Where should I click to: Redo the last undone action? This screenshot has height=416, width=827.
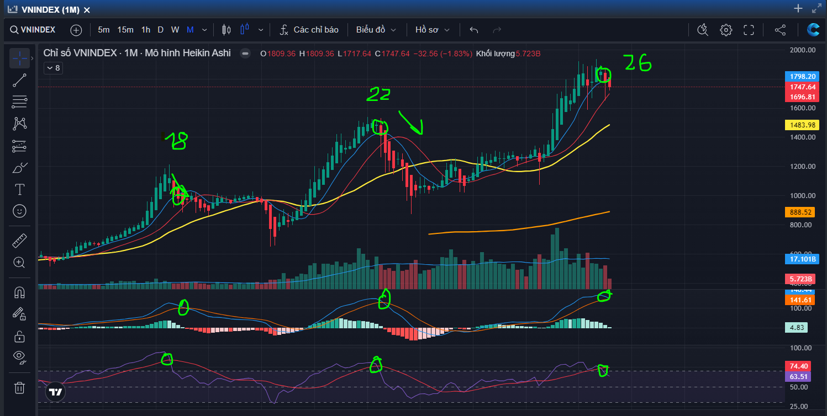(x=497, y=30)
